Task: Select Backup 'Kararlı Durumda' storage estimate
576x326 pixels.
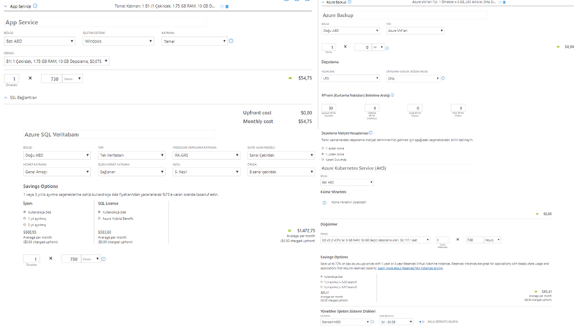Action: point(323,160)
